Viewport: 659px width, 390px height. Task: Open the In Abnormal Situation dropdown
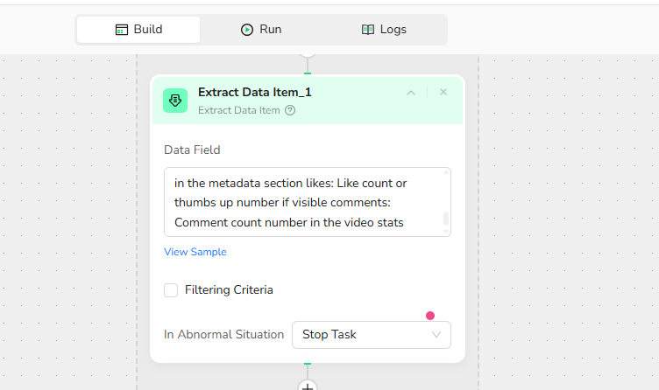pos(371,335)
